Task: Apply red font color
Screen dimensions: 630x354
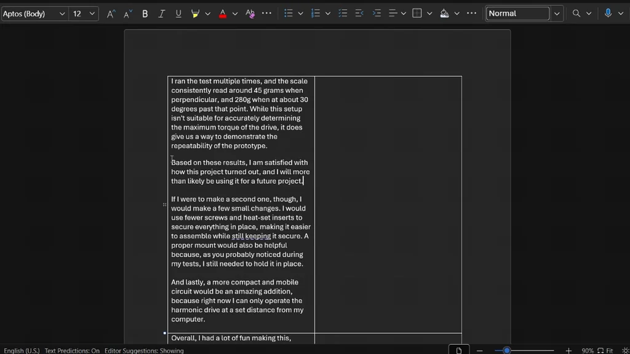Action: (x=223, y=14)
